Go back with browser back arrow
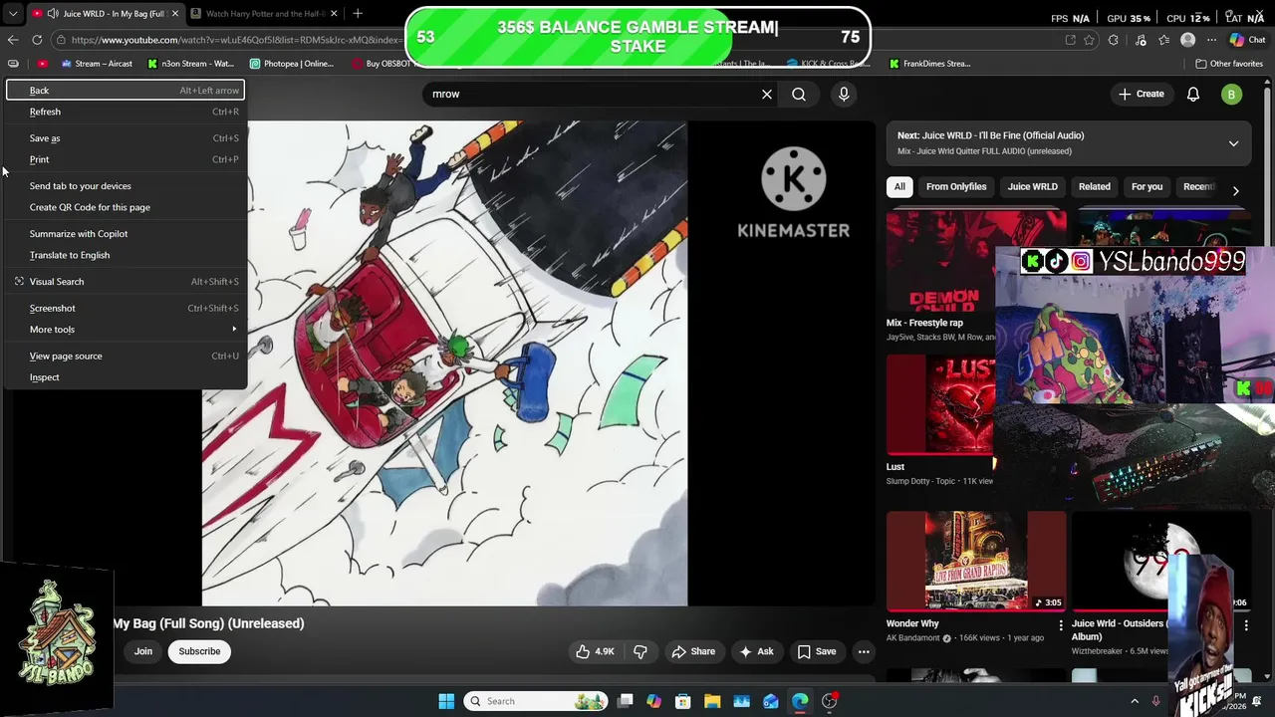This screenshot has width=1275, height=717. [x=13, y=40]
